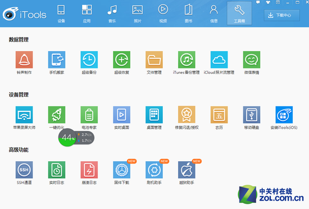309x209 pixels.
Task: Open the 实时桌面 live desktop tool
Action: [121, 115]
